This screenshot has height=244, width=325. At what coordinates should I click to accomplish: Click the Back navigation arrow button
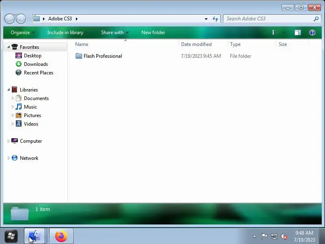point(9,19)
